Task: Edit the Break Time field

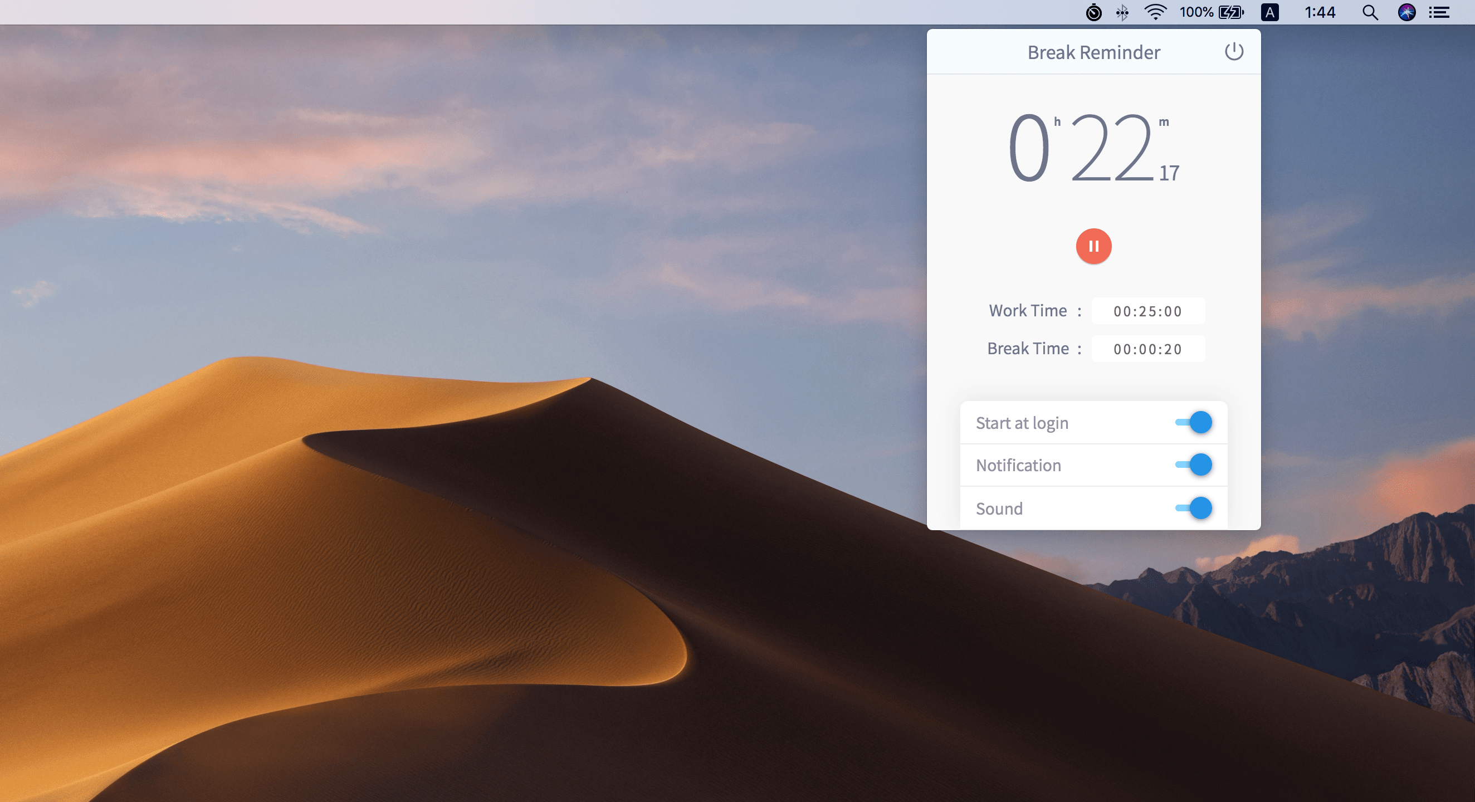Action: (x=1147, y=349)
